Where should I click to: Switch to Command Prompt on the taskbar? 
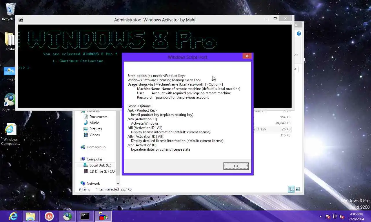pos(85,216)
